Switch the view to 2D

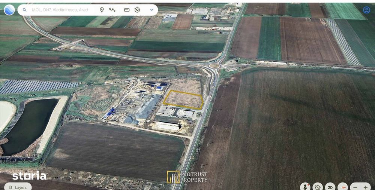click(330, 187)
